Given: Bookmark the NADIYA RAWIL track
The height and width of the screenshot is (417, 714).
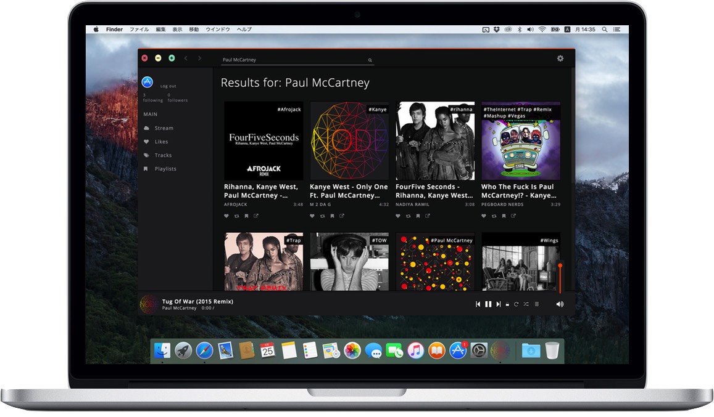Looking at the screenshot, I should tap(418, 216).
